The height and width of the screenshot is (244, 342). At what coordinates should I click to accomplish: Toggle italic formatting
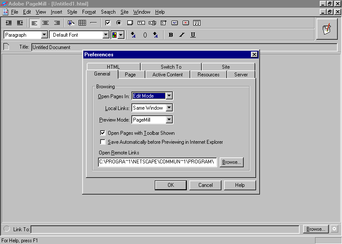182,35
